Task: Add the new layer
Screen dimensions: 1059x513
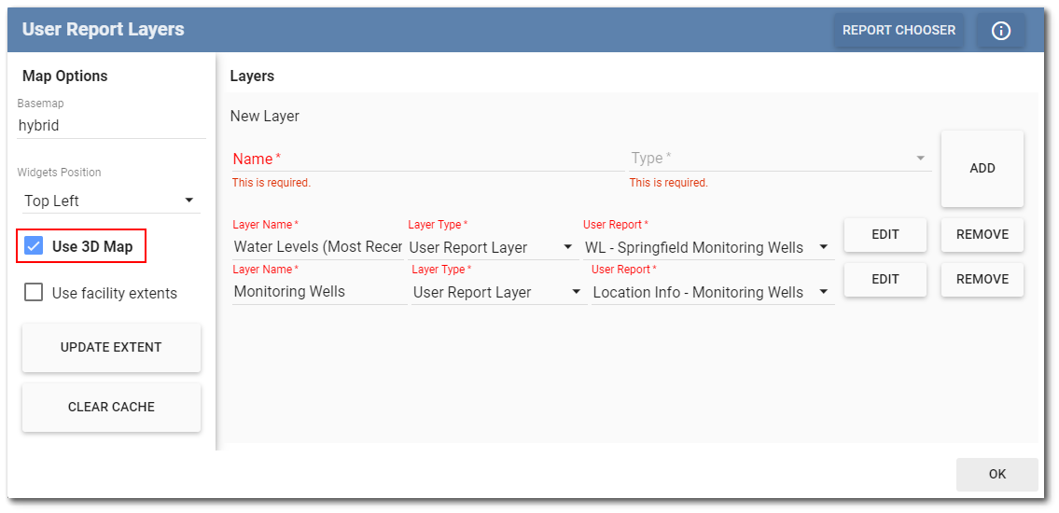Action: pyautogui.click(x=982, y=169)
